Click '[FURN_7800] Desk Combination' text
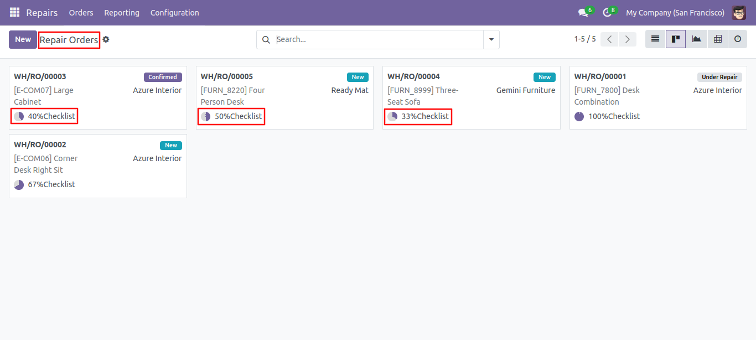The image size is (756, 340). (x=607, y=96)
